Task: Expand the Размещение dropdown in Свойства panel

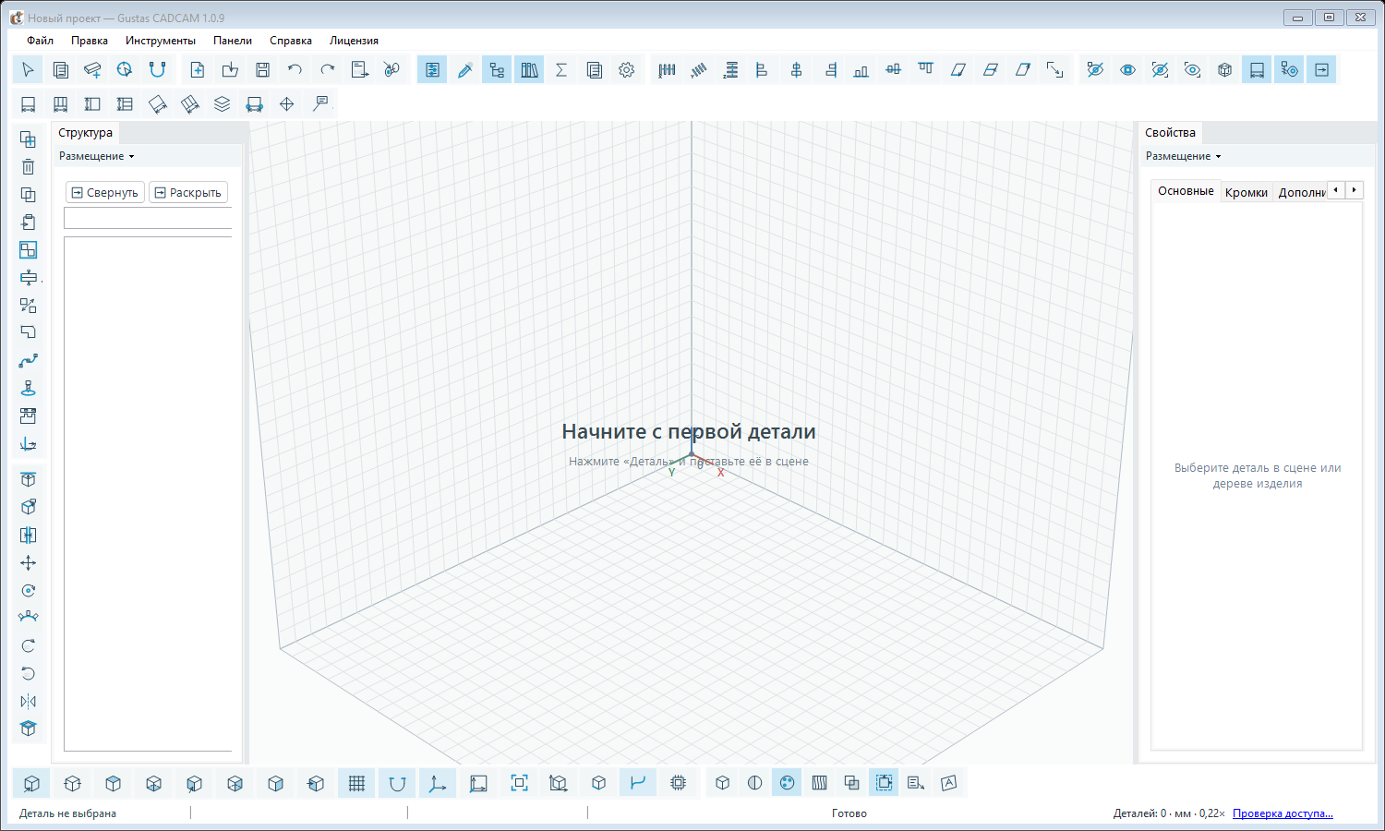Action: coord(1184,156)
